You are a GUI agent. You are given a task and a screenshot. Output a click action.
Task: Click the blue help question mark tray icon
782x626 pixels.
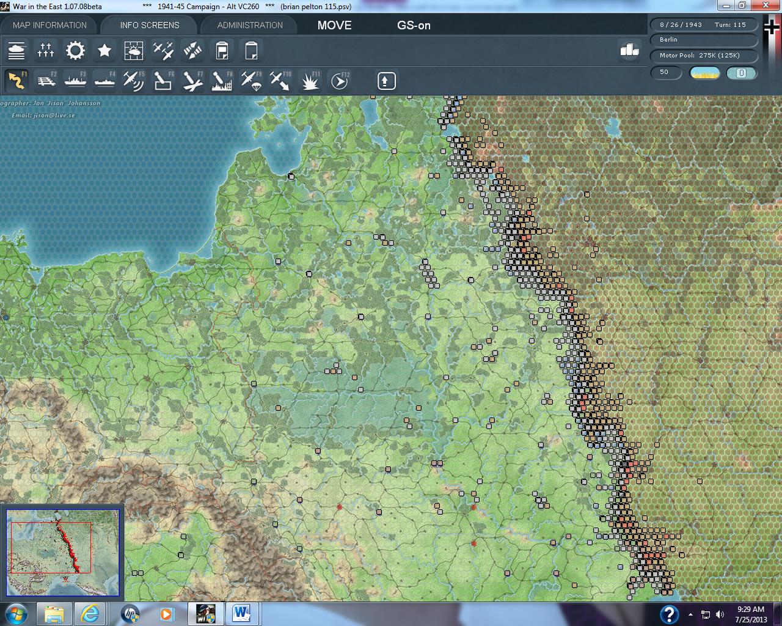[669, 614]
